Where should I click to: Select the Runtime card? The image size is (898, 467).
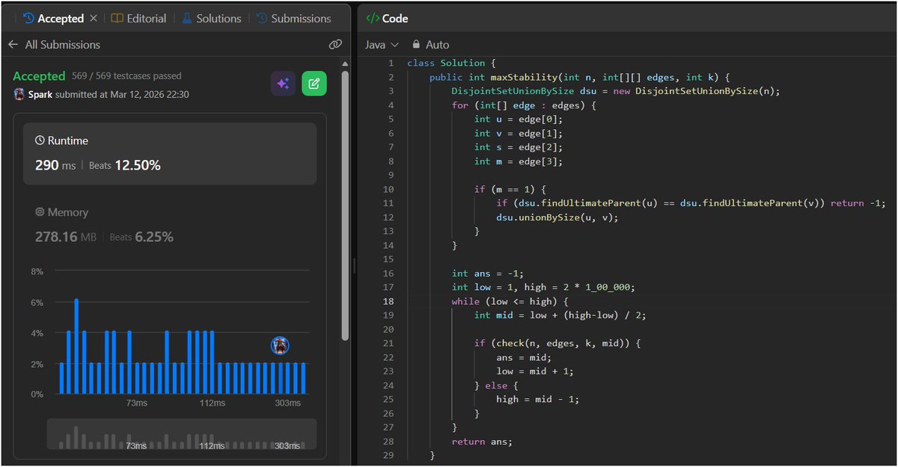pyautogui.click(x=170, y=153)
